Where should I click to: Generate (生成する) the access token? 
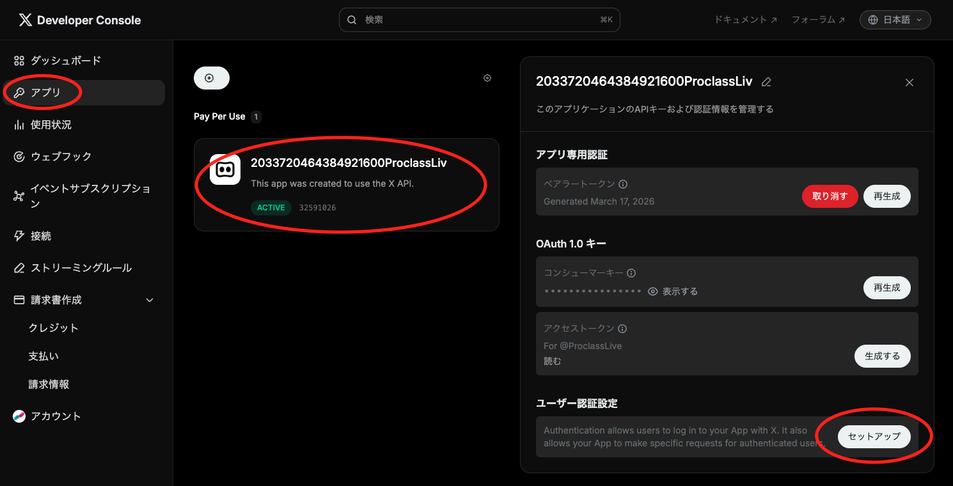tap(883, 356)
